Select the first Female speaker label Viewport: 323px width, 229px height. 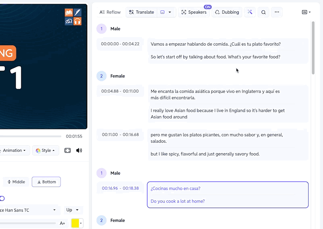[x=117, y=76]
